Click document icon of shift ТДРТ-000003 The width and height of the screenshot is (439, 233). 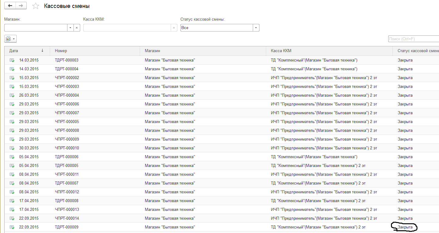[12, 60]
